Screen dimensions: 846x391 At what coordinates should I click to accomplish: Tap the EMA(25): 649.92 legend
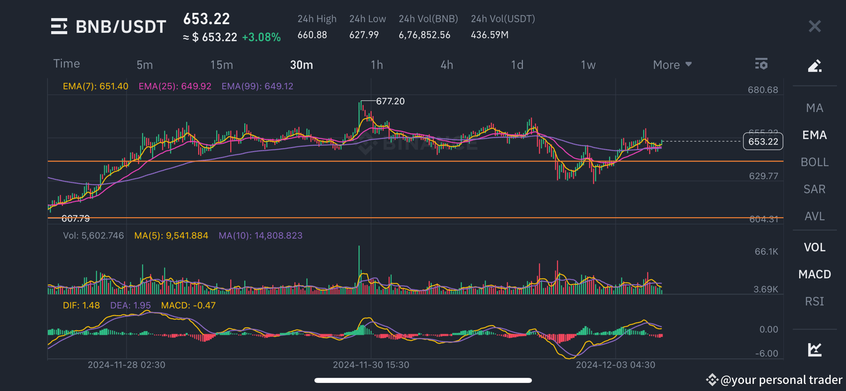(175, 86)
